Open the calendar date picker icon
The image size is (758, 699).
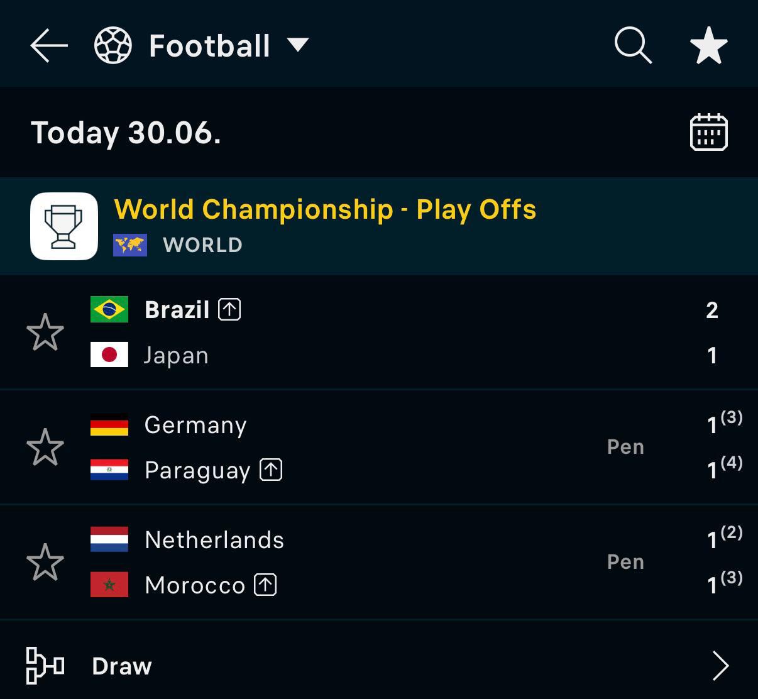(709, 132)
